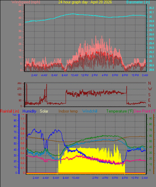The height and width of the screenshot is (187, 156).
Task: Click the 30.2 barometer scale value
Action: [152, 8]
